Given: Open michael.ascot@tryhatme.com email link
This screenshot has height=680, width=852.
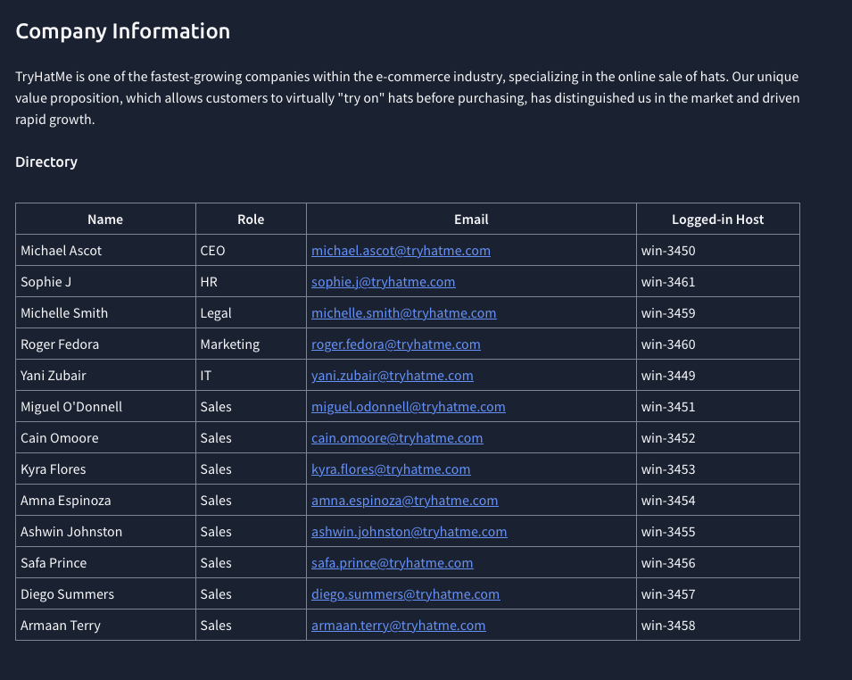Looking at the screenshot, I should click(401, 251).
